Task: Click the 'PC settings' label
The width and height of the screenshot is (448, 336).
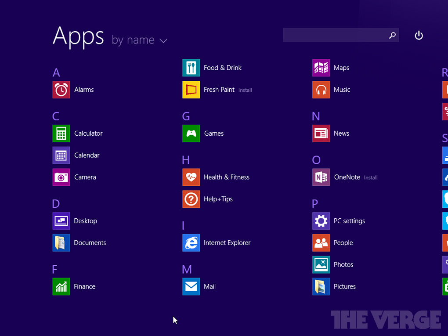Action: (350, 221)
